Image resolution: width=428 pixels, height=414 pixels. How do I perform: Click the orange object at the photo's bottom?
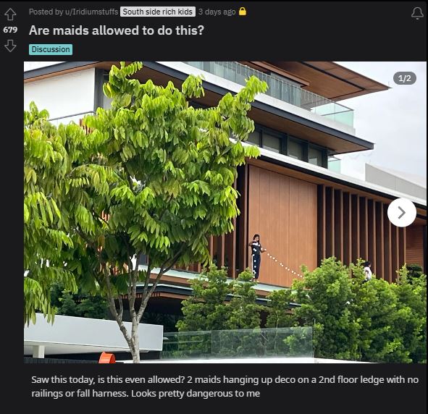pyautogui.click(x=106, y=358)
